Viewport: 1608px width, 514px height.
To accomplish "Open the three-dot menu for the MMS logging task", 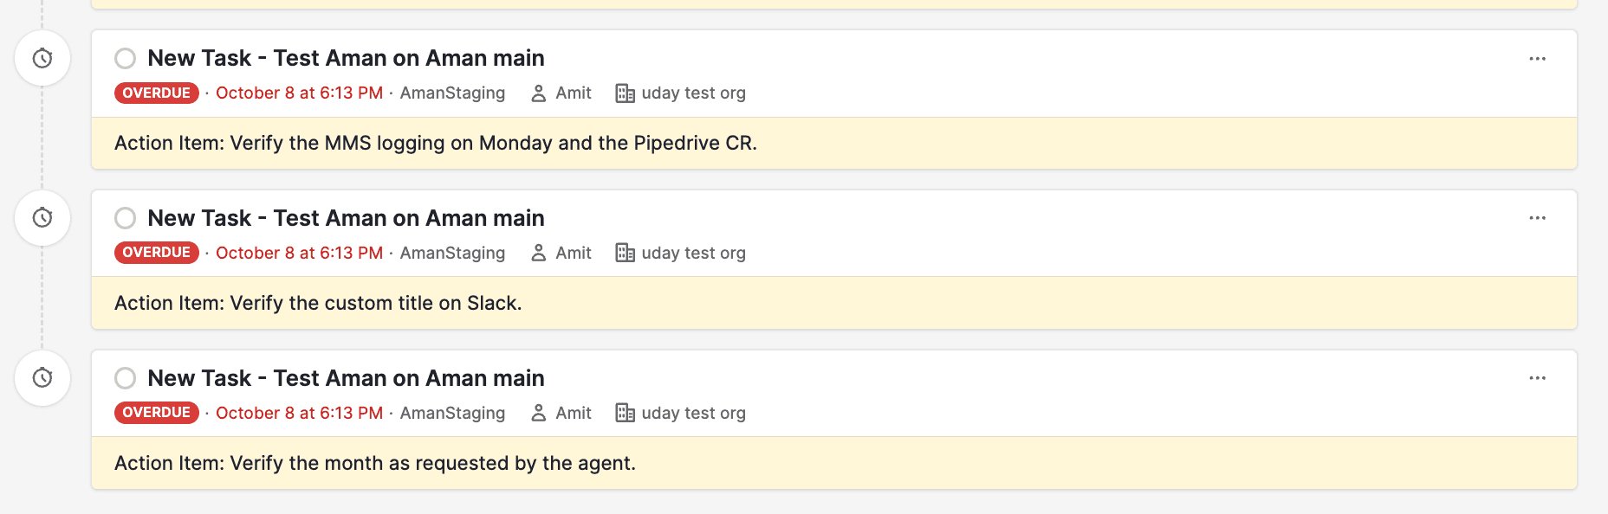I will click(x=1537, y=59).
